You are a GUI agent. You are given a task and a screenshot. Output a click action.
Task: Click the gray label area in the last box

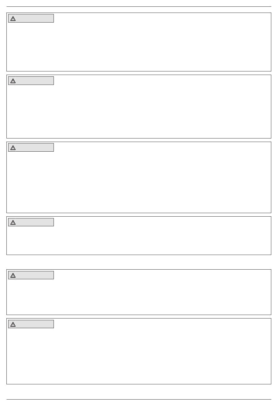35,324
